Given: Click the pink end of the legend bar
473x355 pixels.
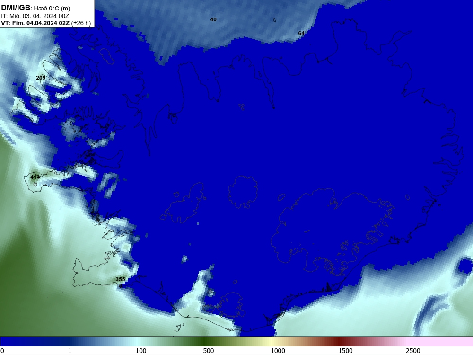Looking at the screenshot, I should point(440,342).
